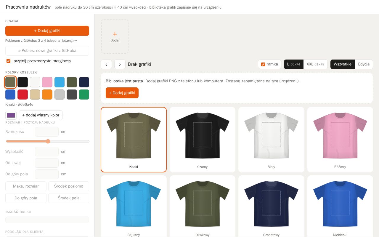379x237 pixels.
Task: Click the 'Środek poziomo' button
Action: 69,186
